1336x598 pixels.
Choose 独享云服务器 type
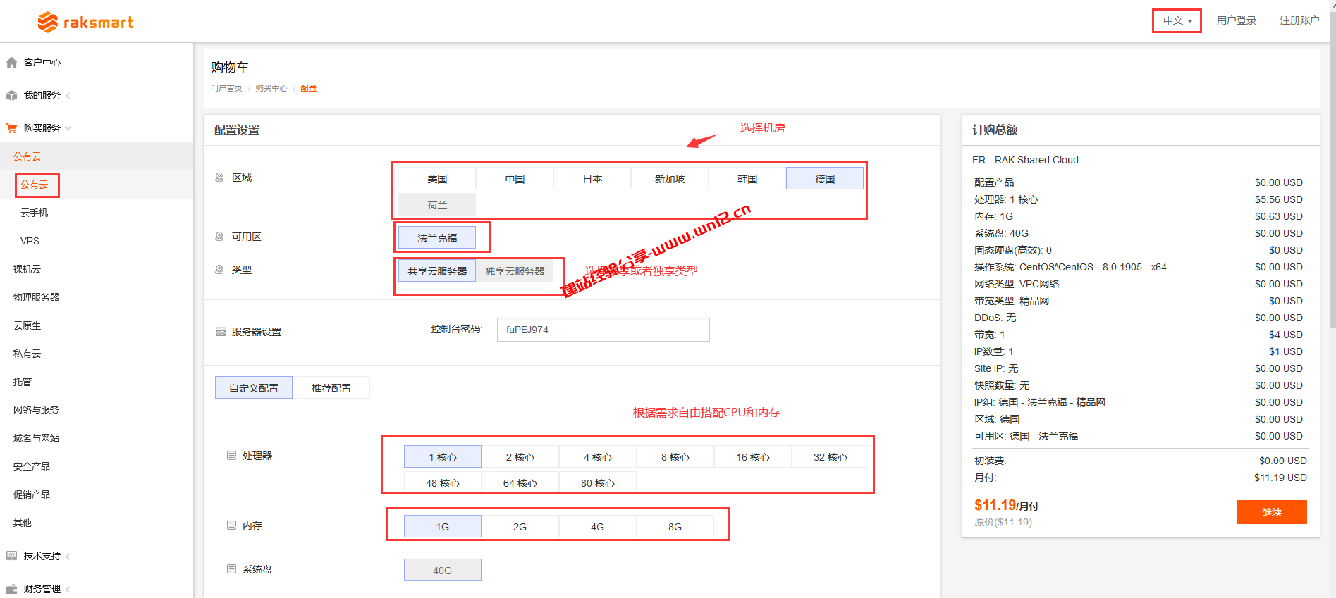pyautogui.click(x=515, y=271)
